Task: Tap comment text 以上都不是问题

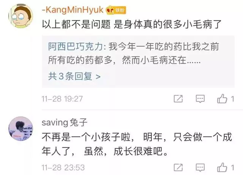Action: click(76, 24)
